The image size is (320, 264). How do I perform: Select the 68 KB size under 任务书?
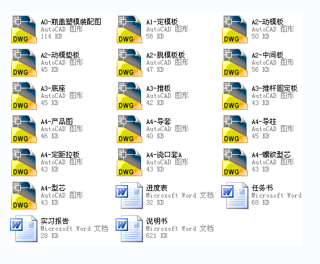(260, 202)
